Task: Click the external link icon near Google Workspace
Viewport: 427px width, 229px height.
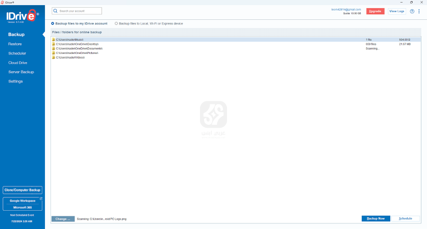Action: click(x=41, y=199)
